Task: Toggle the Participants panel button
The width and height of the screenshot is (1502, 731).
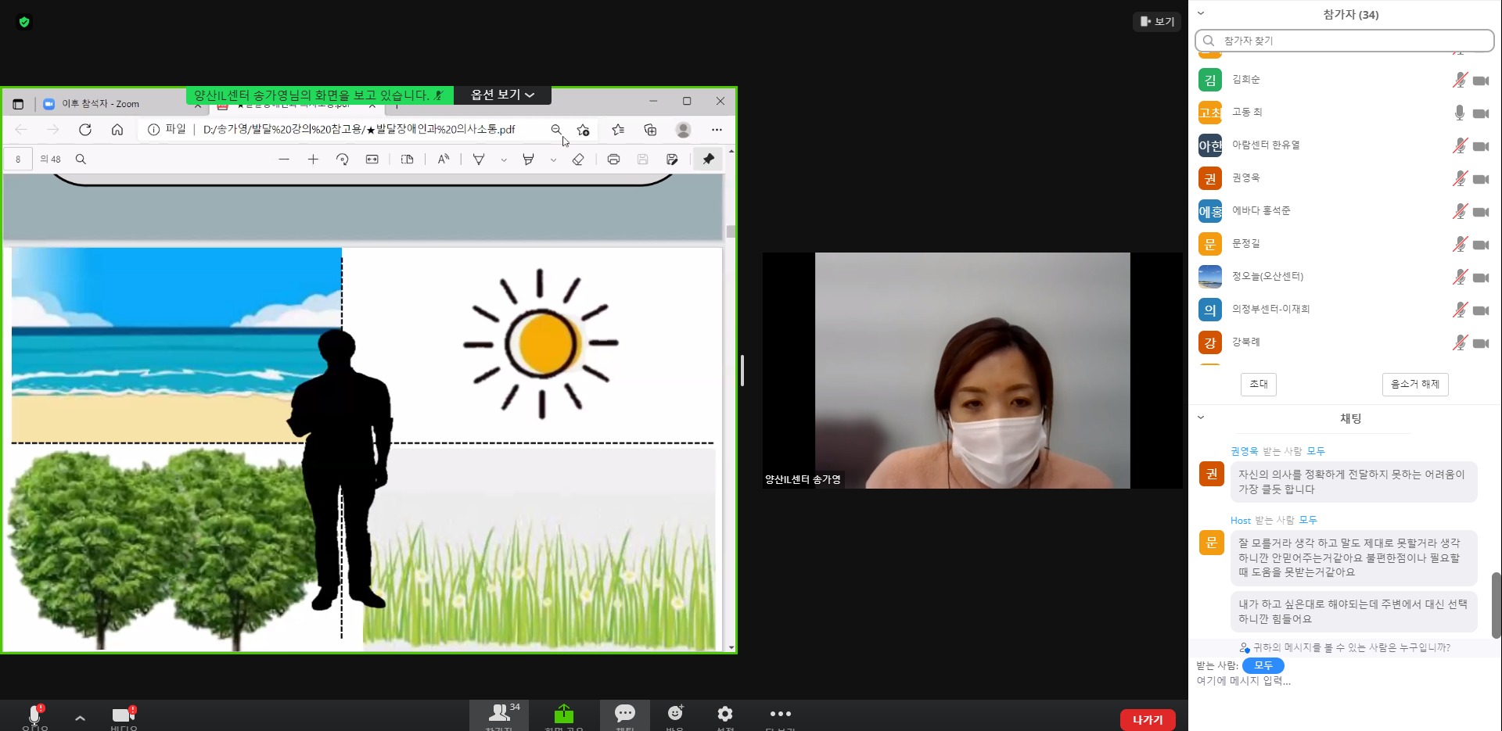Action: (x=499, y=715)
